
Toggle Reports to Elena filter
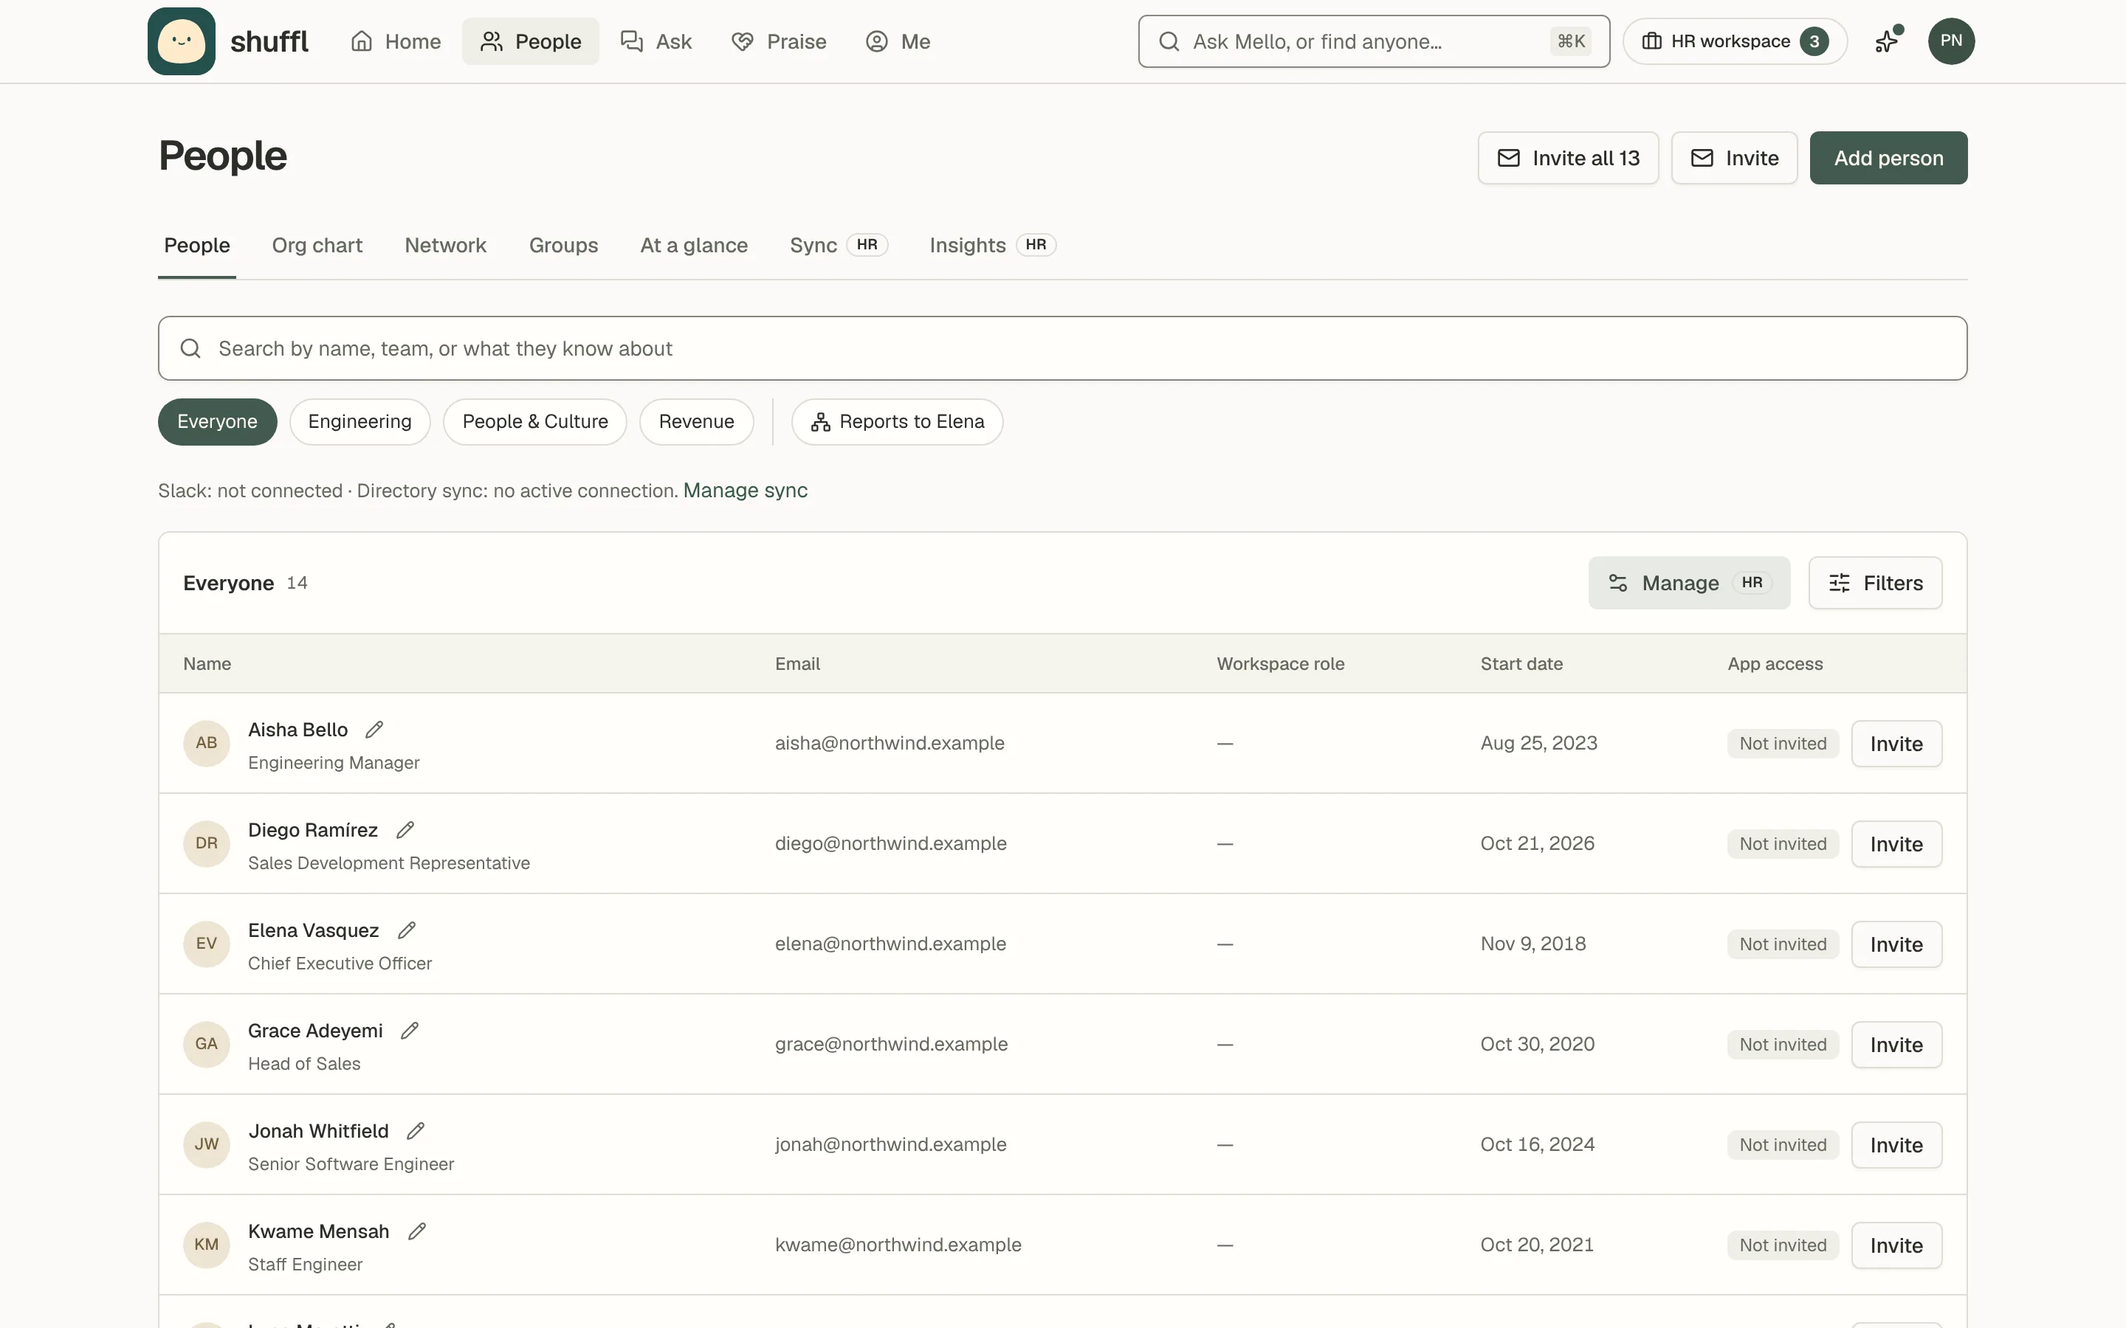897,421
